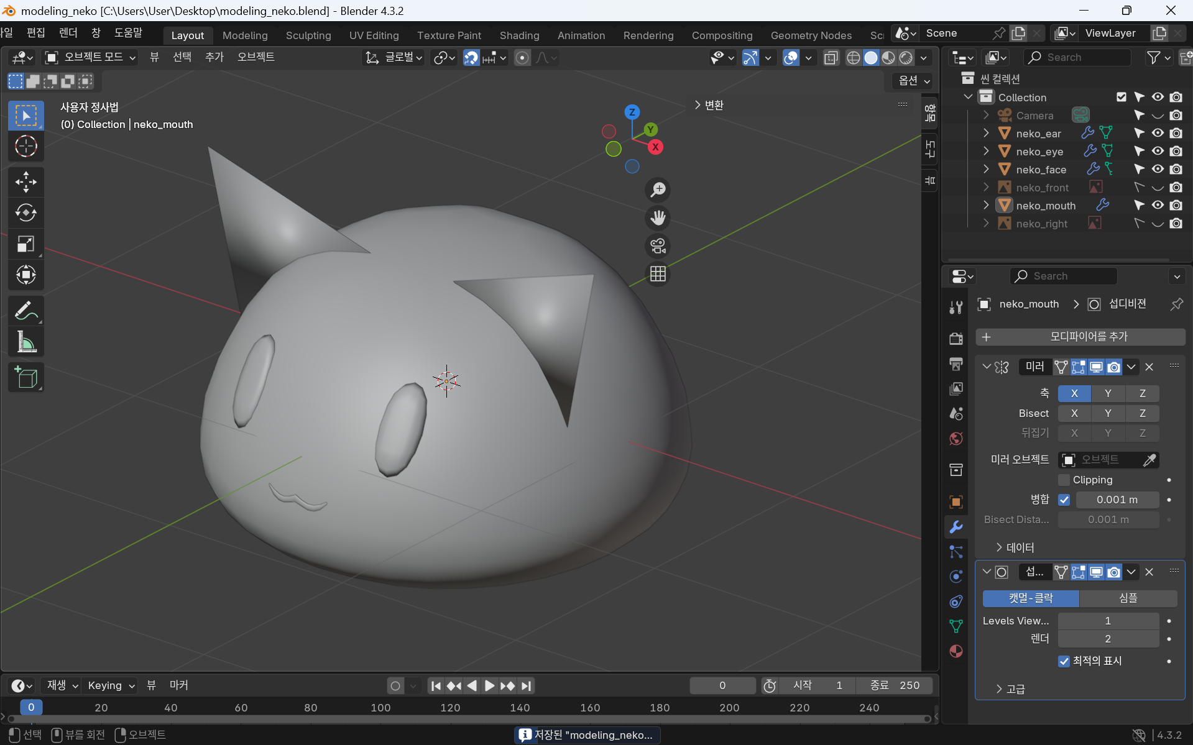1193x745 pixels.
Task: Open Keying dropdown in timeline
Action: tap(111, 686)
